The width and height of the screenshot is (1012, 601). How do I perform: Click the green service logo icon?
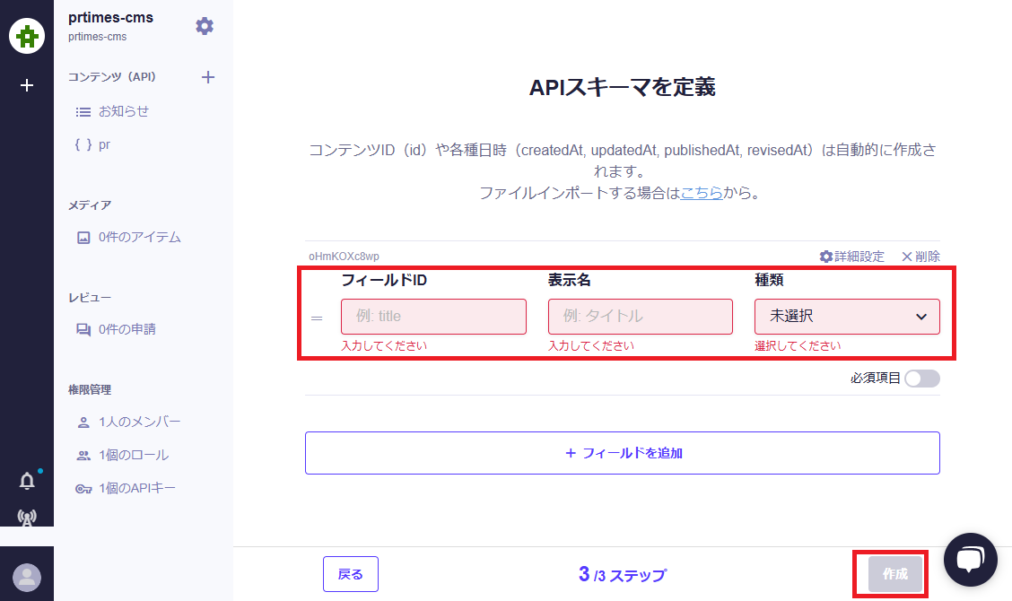click(26, 36)
